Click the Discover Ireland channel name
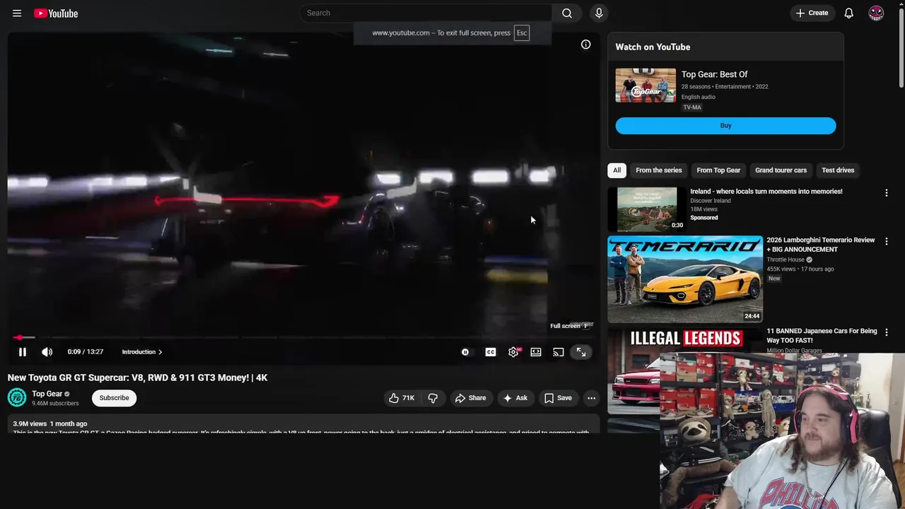 [711, 201]
